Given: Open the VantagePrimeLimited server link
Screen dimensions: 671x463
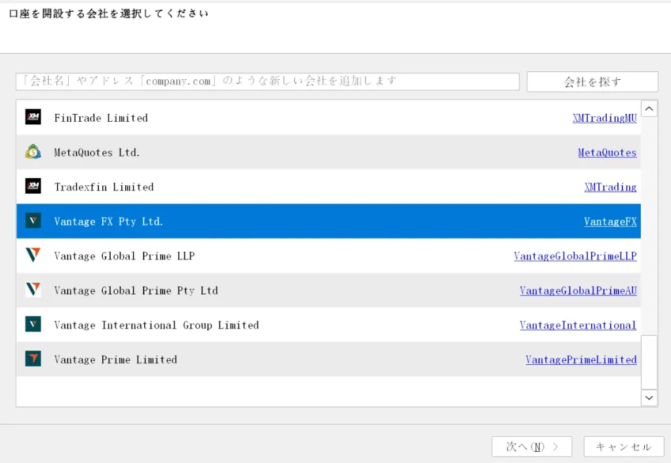Looking at the screenshot, I should pyautogui.click(x=581, y=359).
